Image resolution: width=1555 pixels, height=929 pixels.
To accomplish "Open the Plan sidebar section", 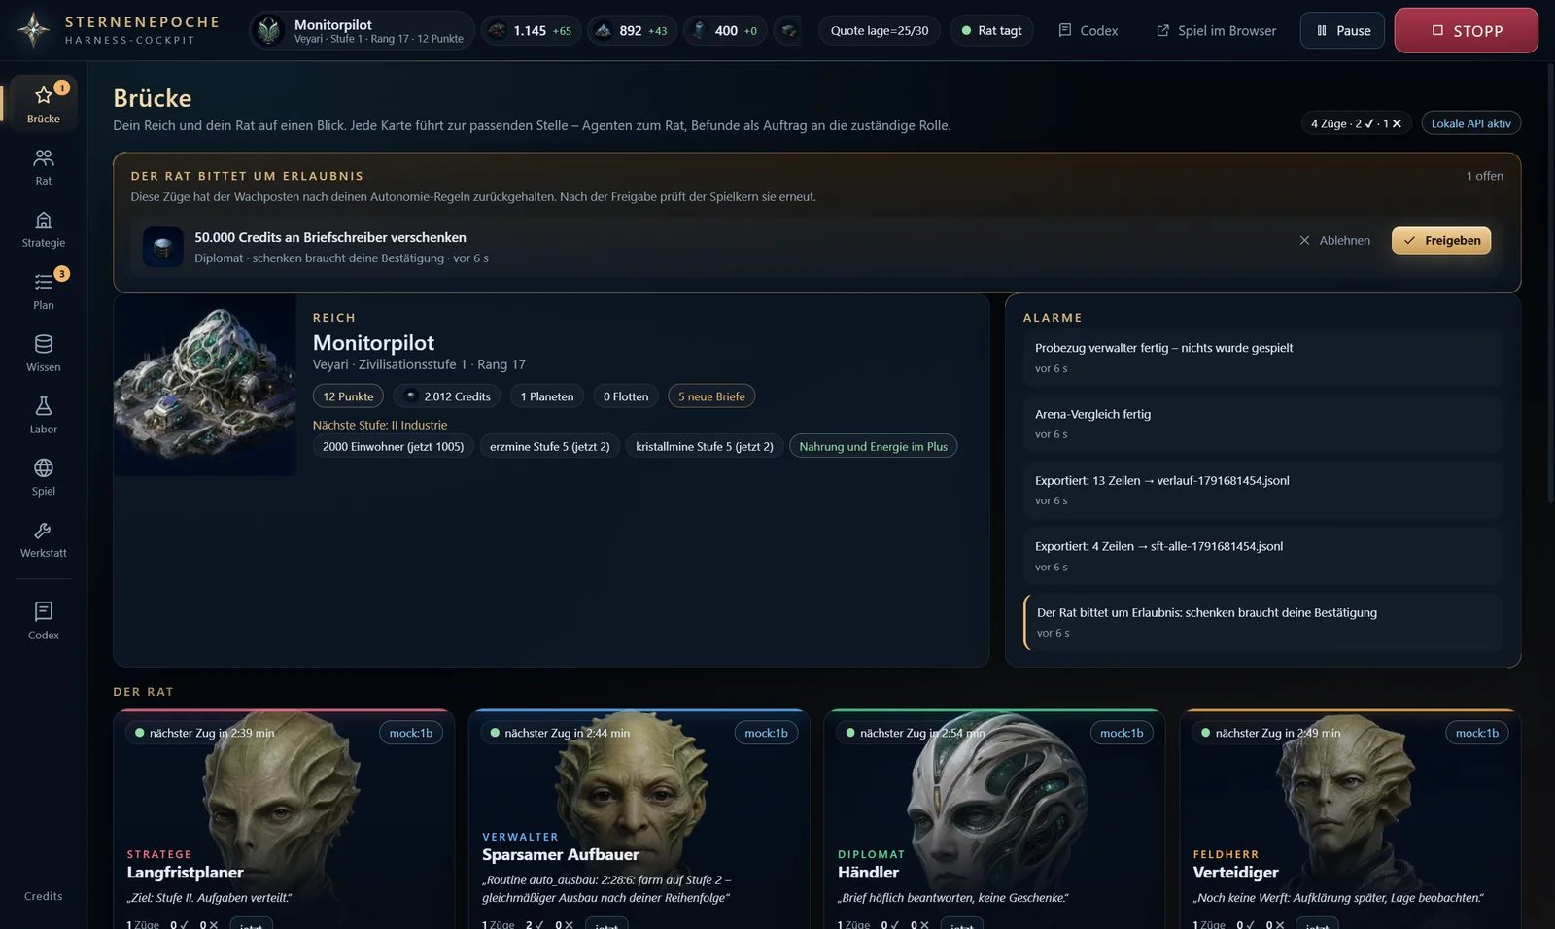I will click(43, 292).
